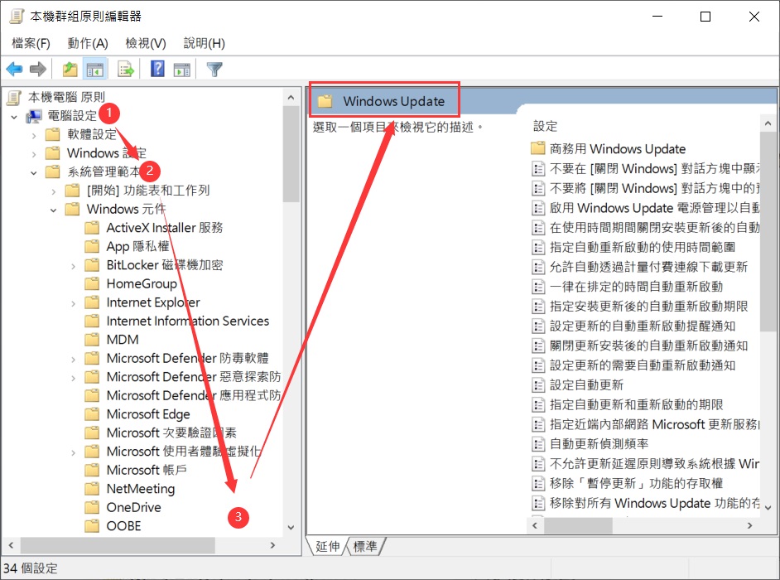The image size is (780, 580).
Task: Click the tree pane scroll right arrow
Action: 272,546
